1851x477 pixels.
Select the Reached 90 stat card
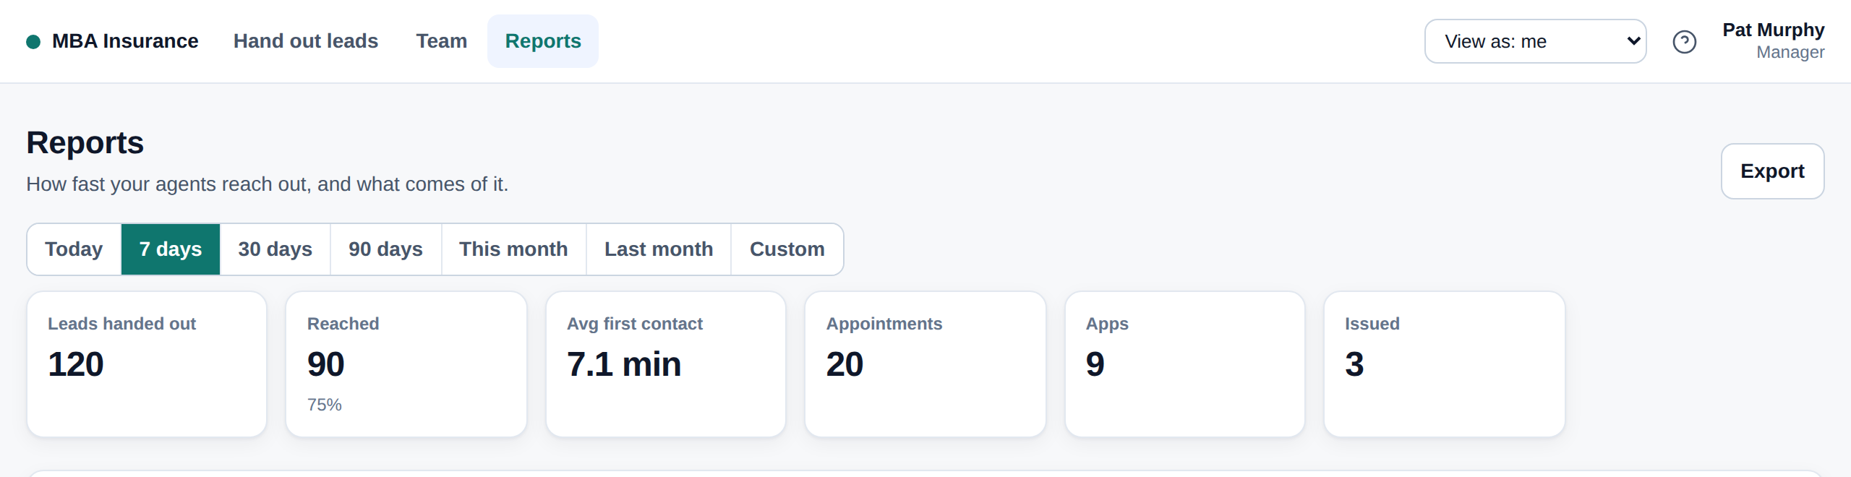406,364
